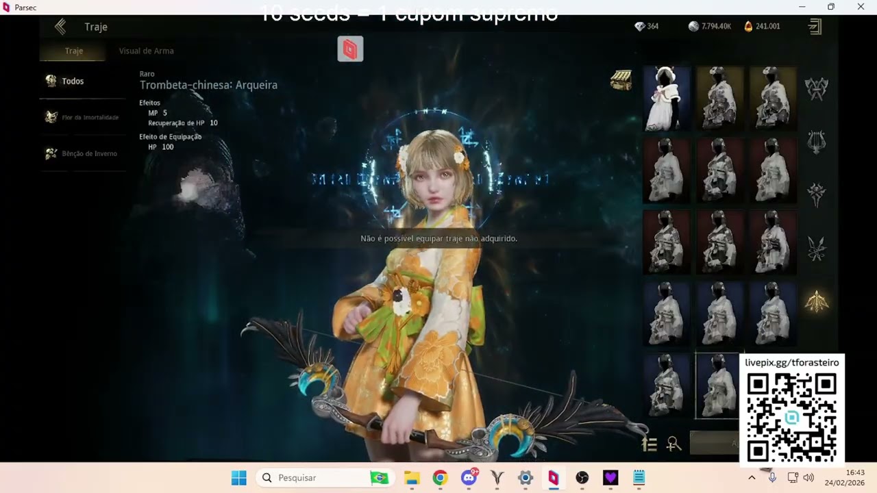Click the message Não é possível equipar traje
Viewport: 877px width, 493px height.
coord(438,238)
